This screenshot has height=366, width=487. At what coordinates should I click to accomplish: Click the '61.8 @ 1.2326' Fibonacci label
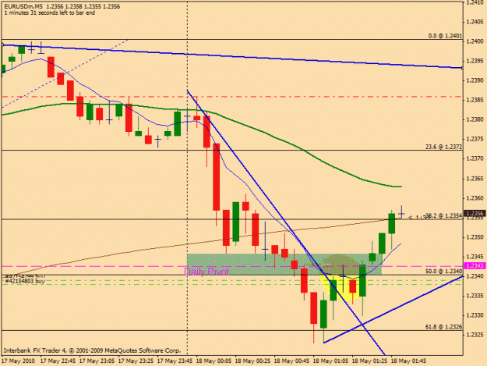443,327
